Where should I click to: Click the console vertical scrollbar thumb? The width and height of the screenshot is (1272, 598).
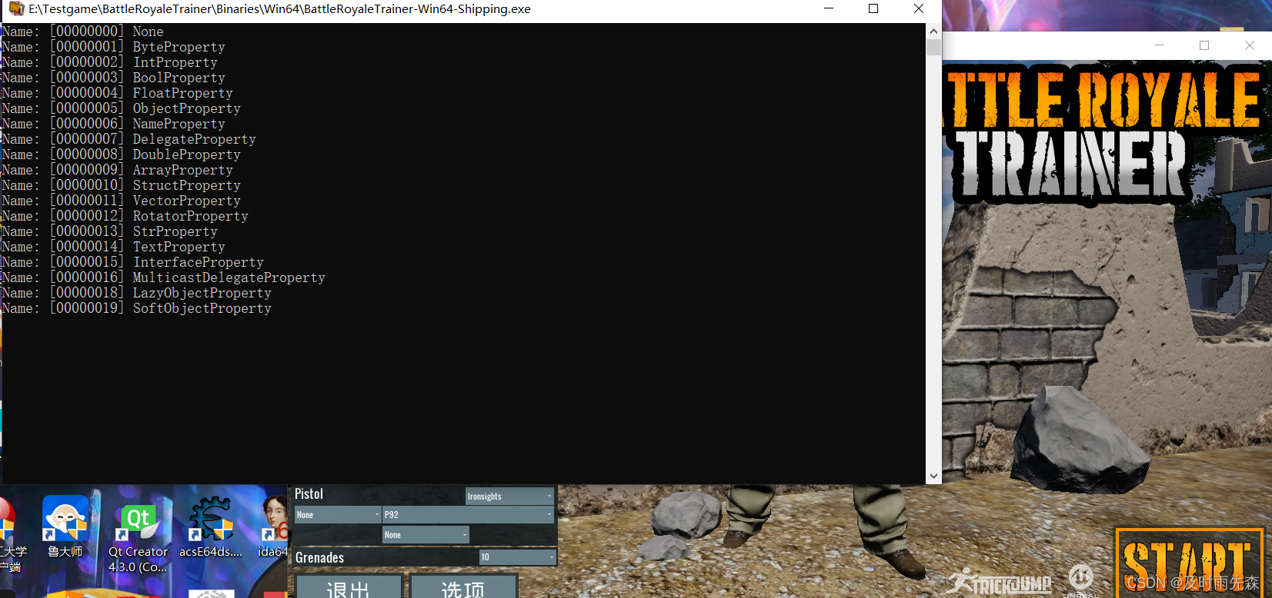(x=933, y=48)
